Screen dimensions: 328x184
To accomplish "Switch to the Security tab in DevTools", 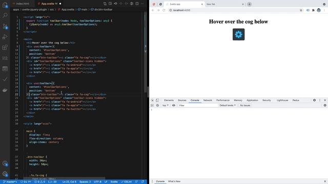I will click(266, 100).
